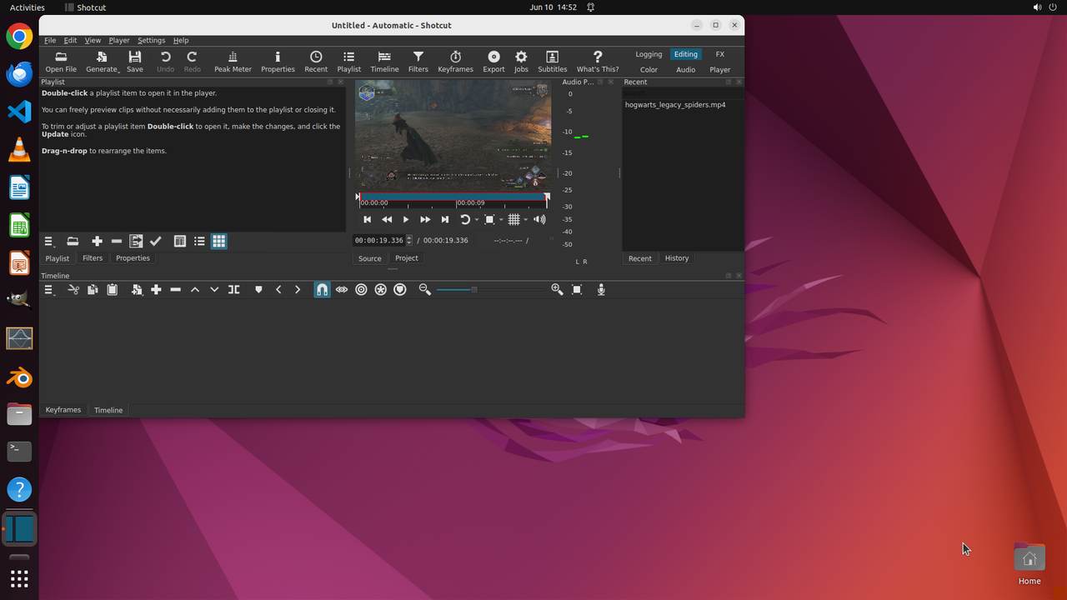Ripple delete with timeline minus icon
The height and width of the screenshot is (600, 1067).
click(175, 289)
